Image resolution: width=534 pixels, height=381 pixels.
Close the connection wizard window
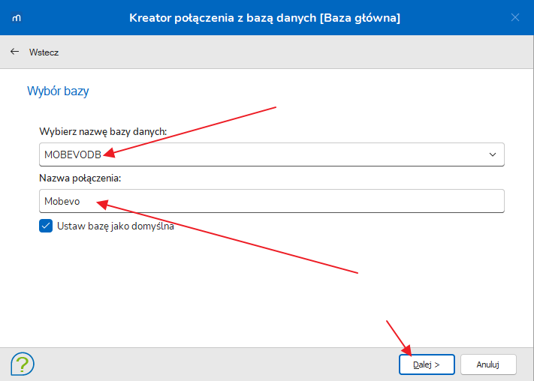(x=515, y=17)
